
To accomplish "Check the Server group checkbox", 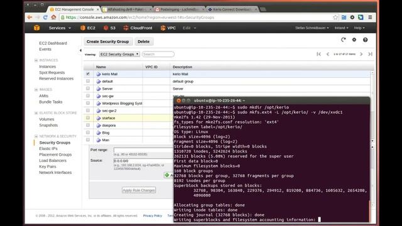I will point(88,89).
